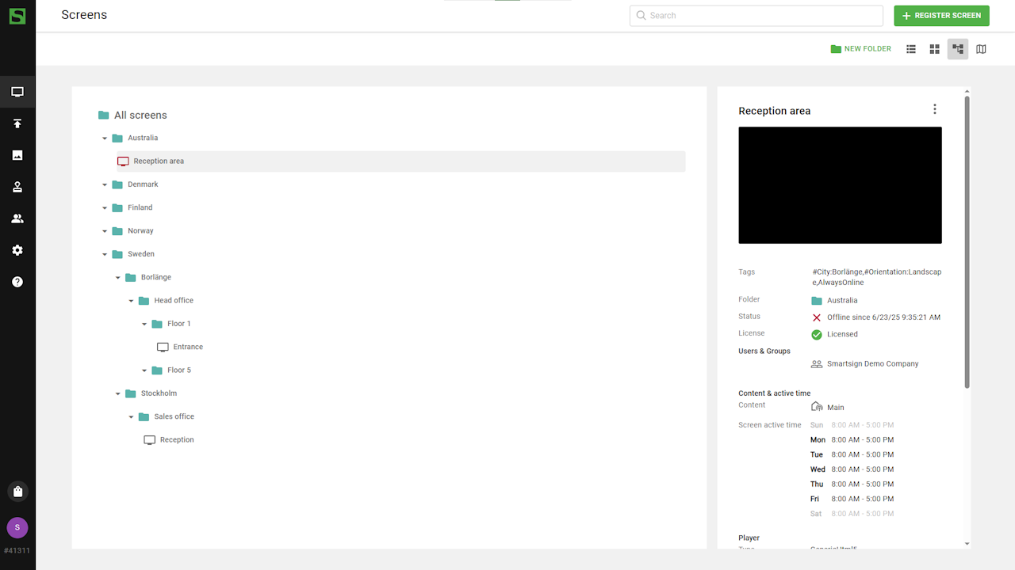Click the black screen preview thumbnail
The width and height of the screenshot is (1015, 570).
pos(840,185)
